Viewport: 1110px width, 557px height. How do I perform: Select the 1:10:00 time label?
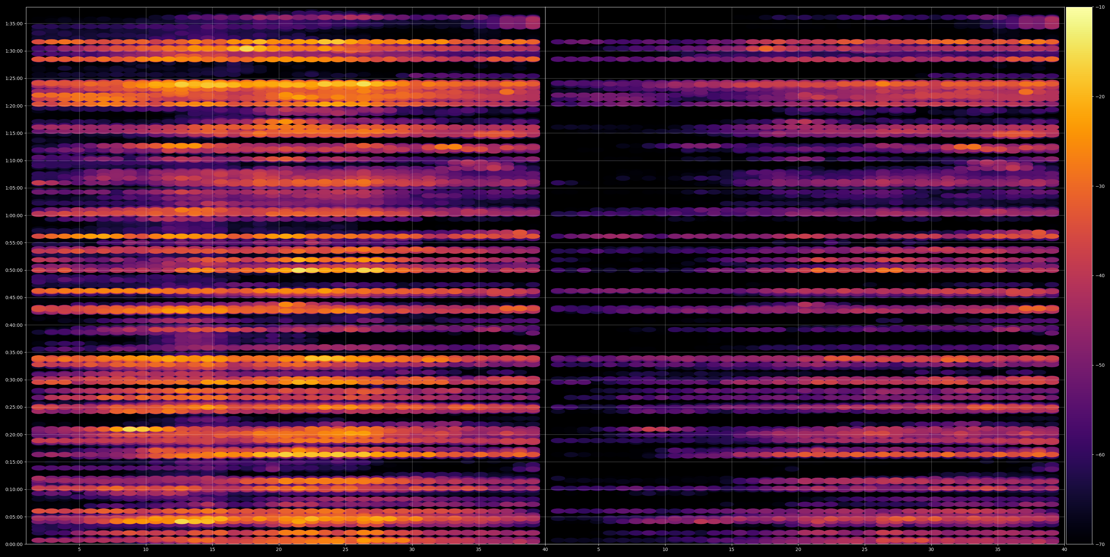tap(14, 161)
